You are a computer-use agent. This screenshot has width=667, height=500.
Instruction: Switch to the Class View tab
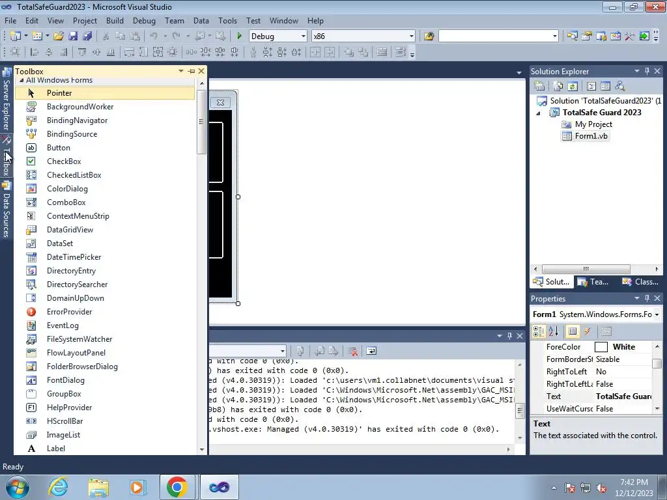point(640,281)
